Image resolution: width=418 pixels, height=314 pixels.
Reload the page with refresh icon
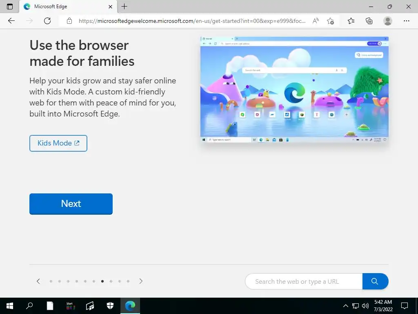[x=47, y=21]
